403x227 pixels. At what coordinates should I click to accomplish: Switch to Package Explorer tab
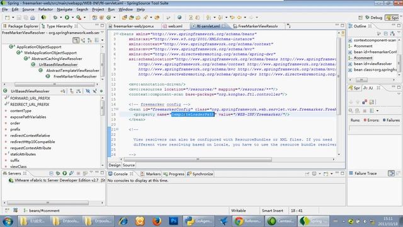(21, 26)
